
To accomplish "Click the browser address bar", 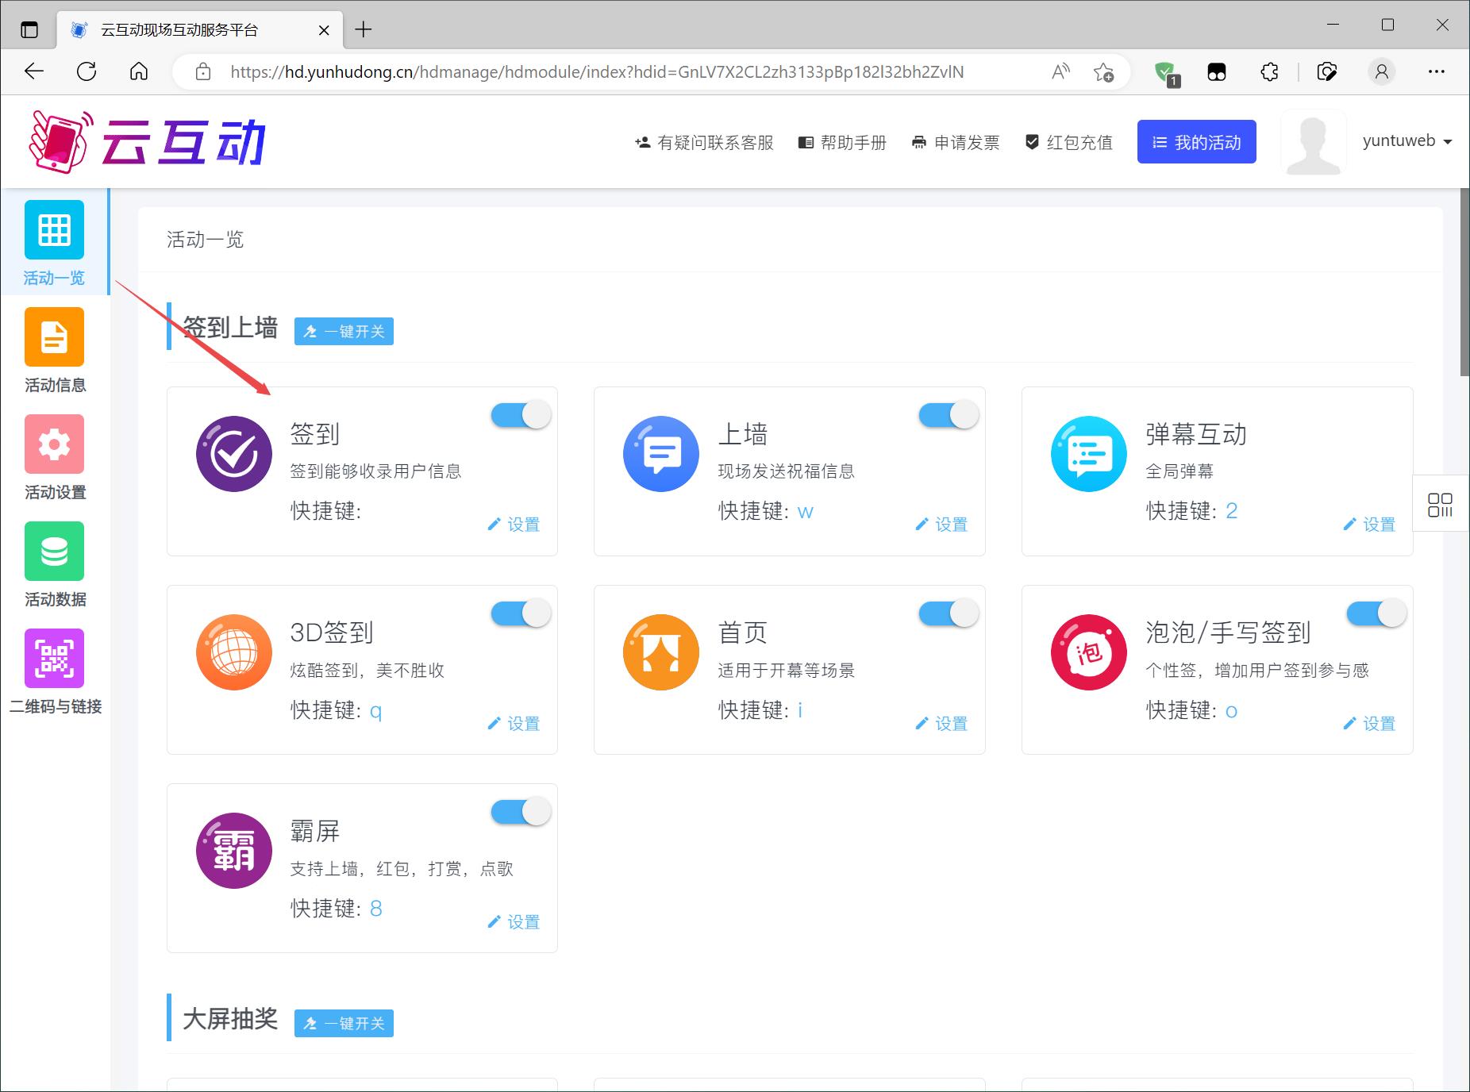I will click(595, 72).
